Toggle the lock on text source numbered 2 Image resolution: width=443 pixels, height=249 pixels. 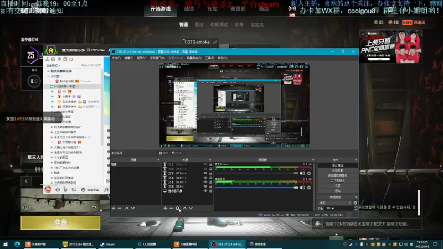(210, 182)
